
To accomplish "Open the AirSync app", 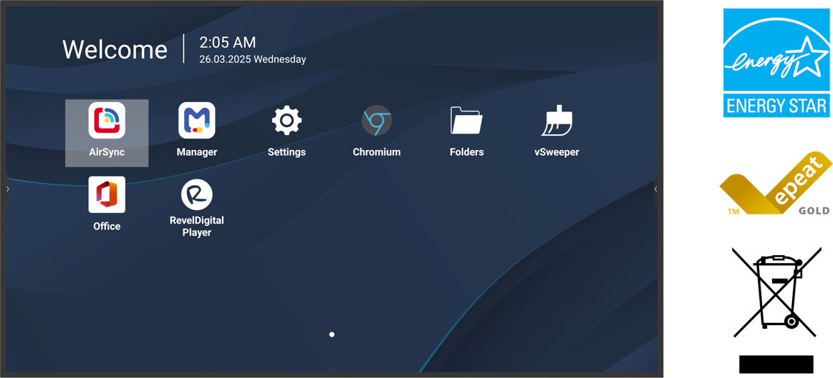I will 107,121.
